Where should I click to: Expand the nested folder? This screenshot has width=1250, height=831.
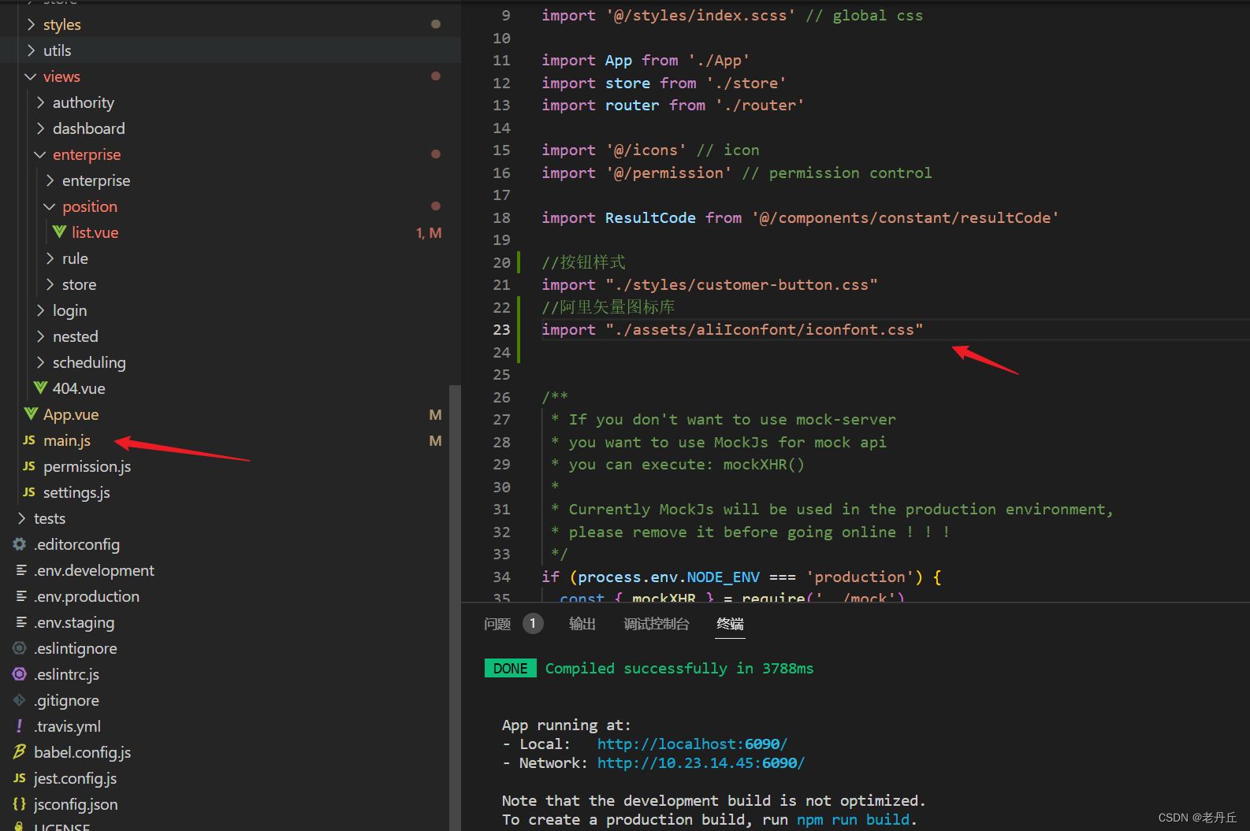point(40,336)
